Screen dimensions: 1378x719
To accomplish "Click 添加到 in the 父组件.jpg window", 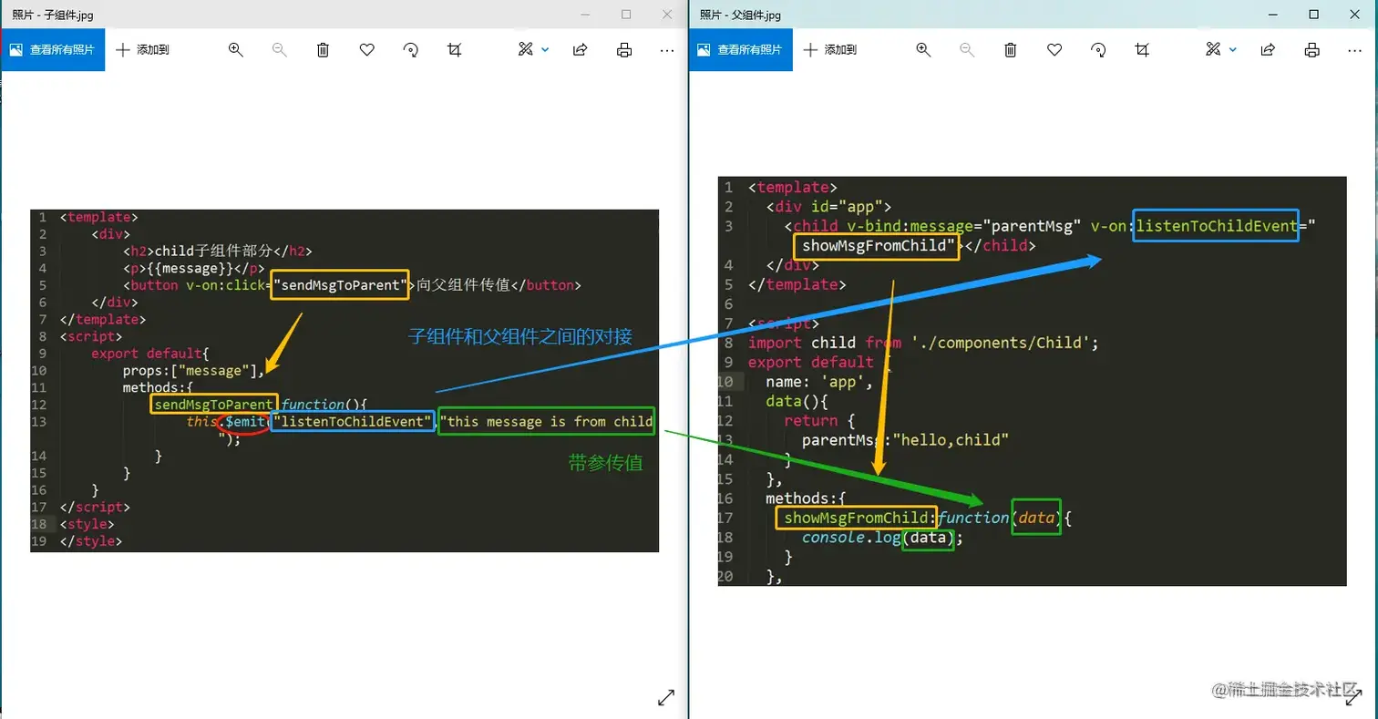I will click(831, 50).
